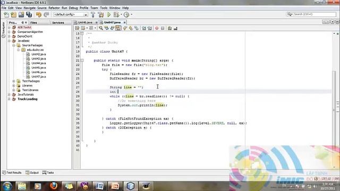The height and width of the screenshot is (191, 340).
Task: Click the Find Next Occurrence editor icon
Action: (x=112, y=28)
